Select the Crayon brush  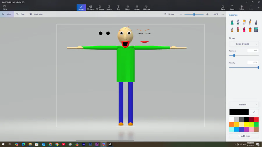click(244, 30)
